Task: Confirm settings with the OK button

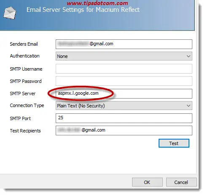Action: pos(147,182)
